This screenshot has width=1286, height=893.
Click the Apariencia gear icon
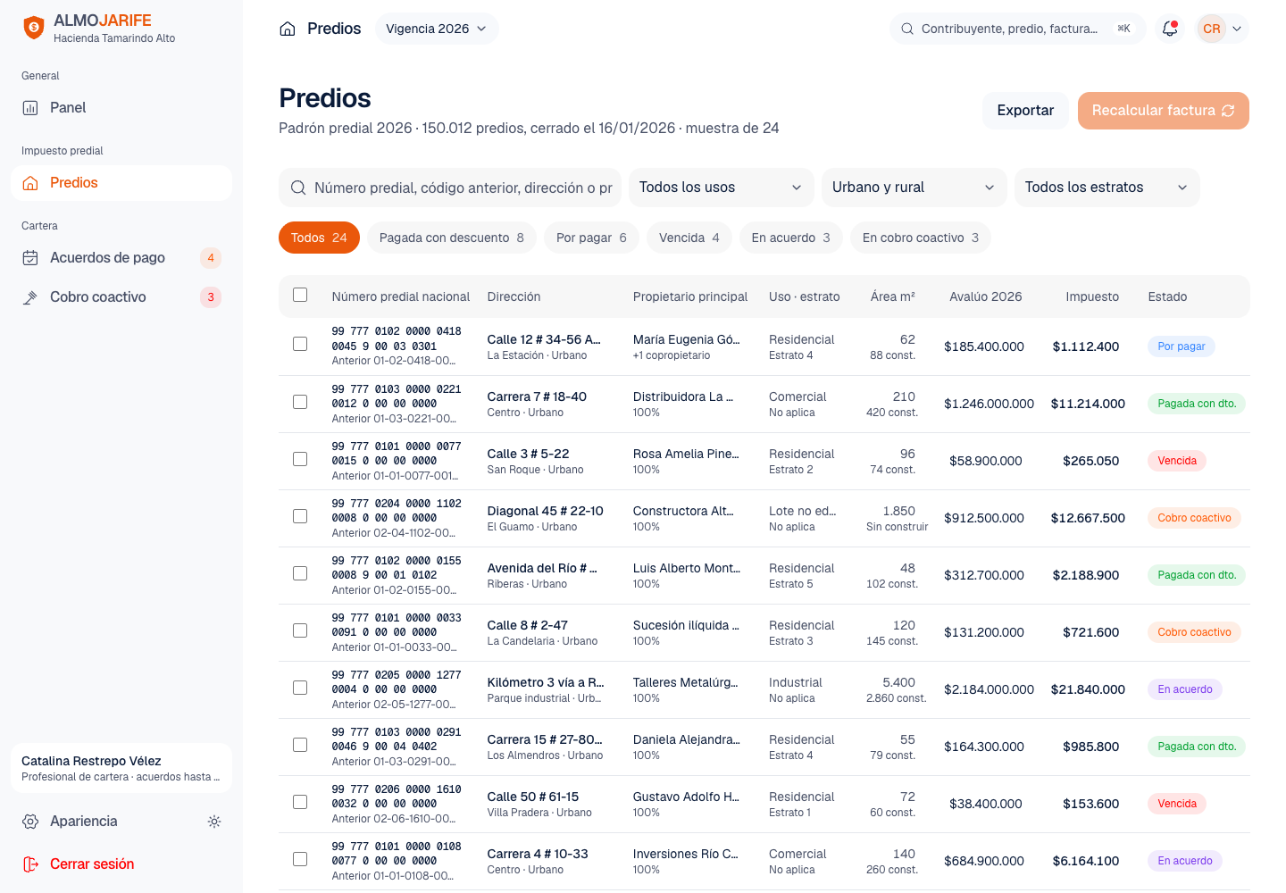[30, 822]
